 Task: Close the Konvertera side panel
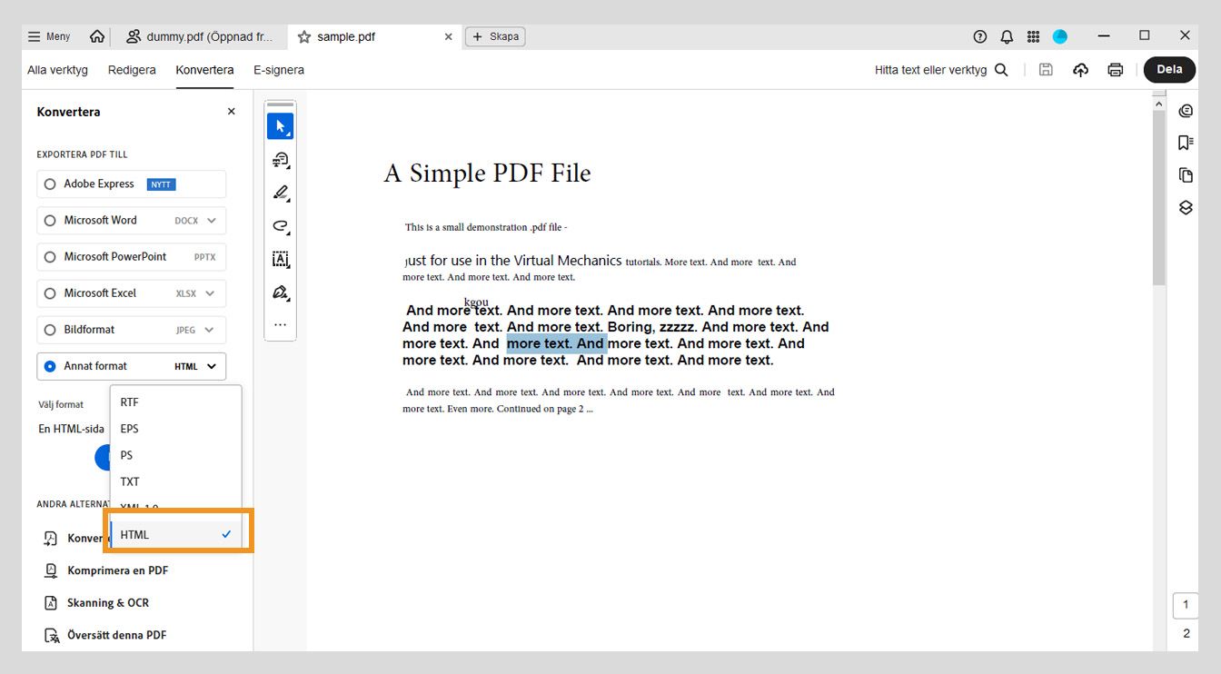(x=231, y=112)
